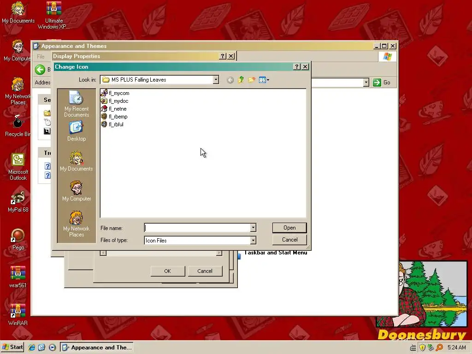
Task: Select the fl_rbful icon file
Action: pos(112,124)
